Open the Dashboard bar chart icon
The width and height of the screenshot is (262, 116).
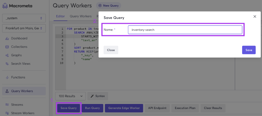pos(7,38)
